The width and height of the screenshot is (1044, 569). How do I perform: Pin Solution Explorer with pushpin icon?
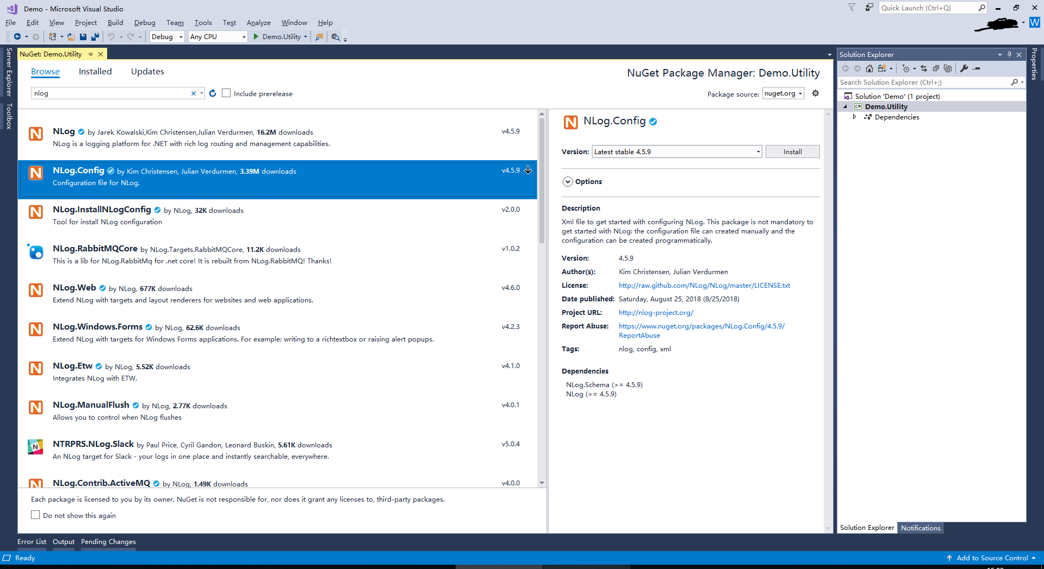pos(1009,54)
